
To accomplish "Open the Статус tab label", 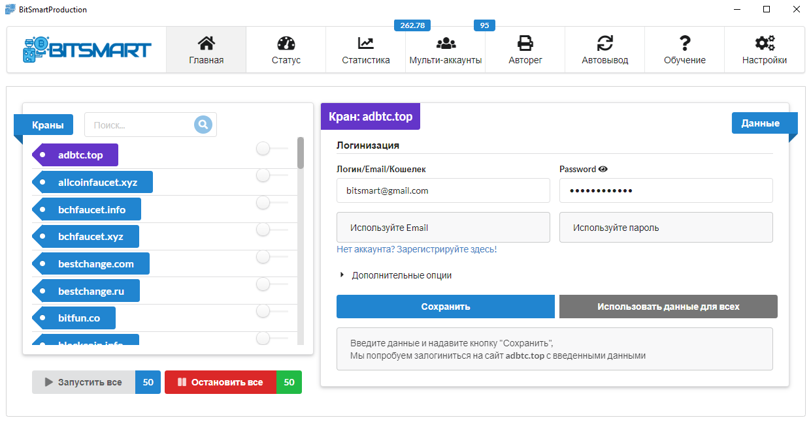I will (x=286, y=60).
